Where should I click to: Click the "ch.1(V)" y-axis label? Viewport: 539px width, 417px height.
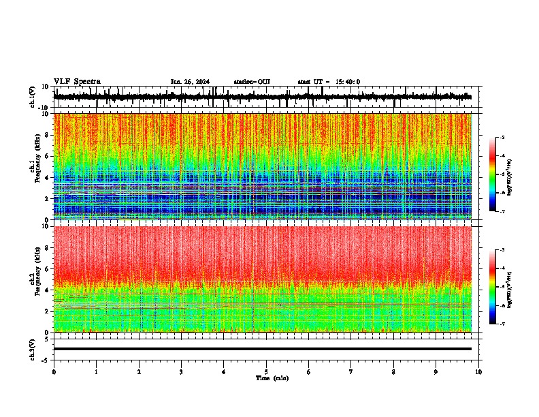33,97
